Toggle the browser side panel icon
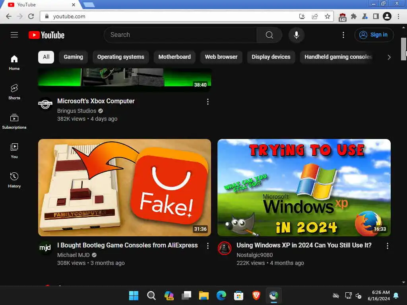 point(376,16)
